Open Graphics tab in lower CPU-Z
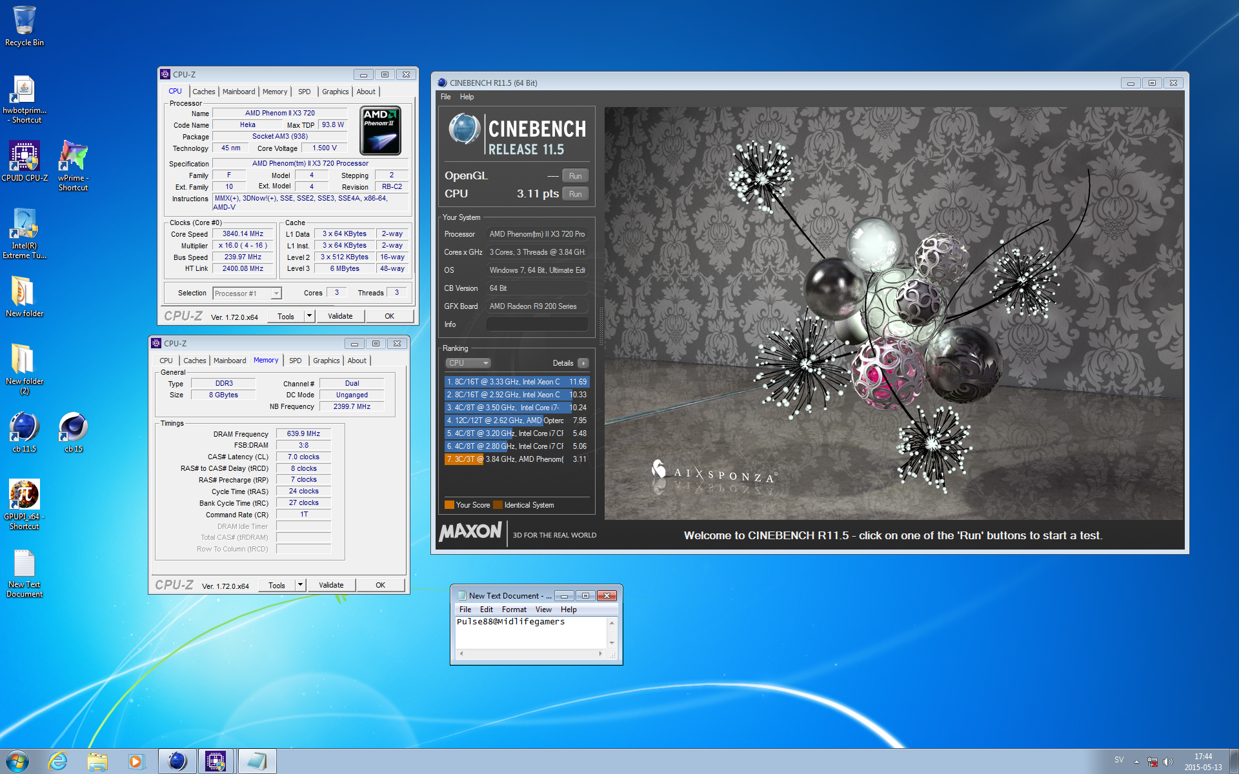This screenshot has height=774, width=1239. pos(326,361)
